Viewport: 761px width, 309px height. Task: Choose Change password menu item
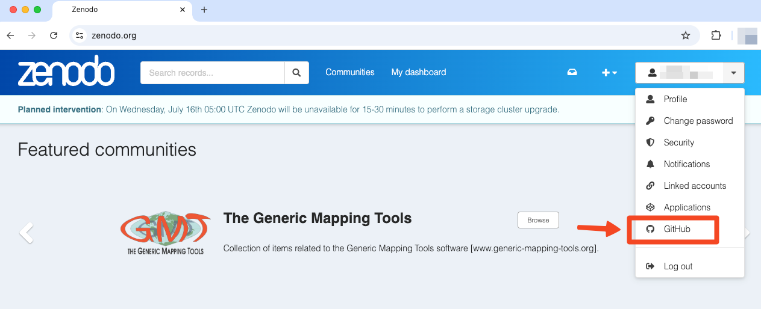[698, 121]
